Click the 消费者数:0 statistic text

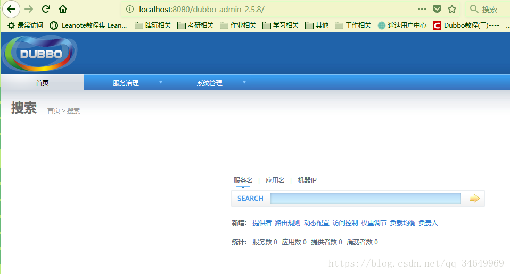[363, 242]
